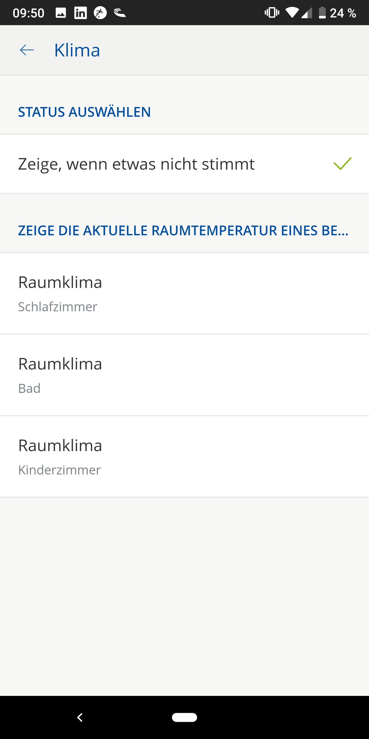Tap the battery status icon

(x=322, y=13)
